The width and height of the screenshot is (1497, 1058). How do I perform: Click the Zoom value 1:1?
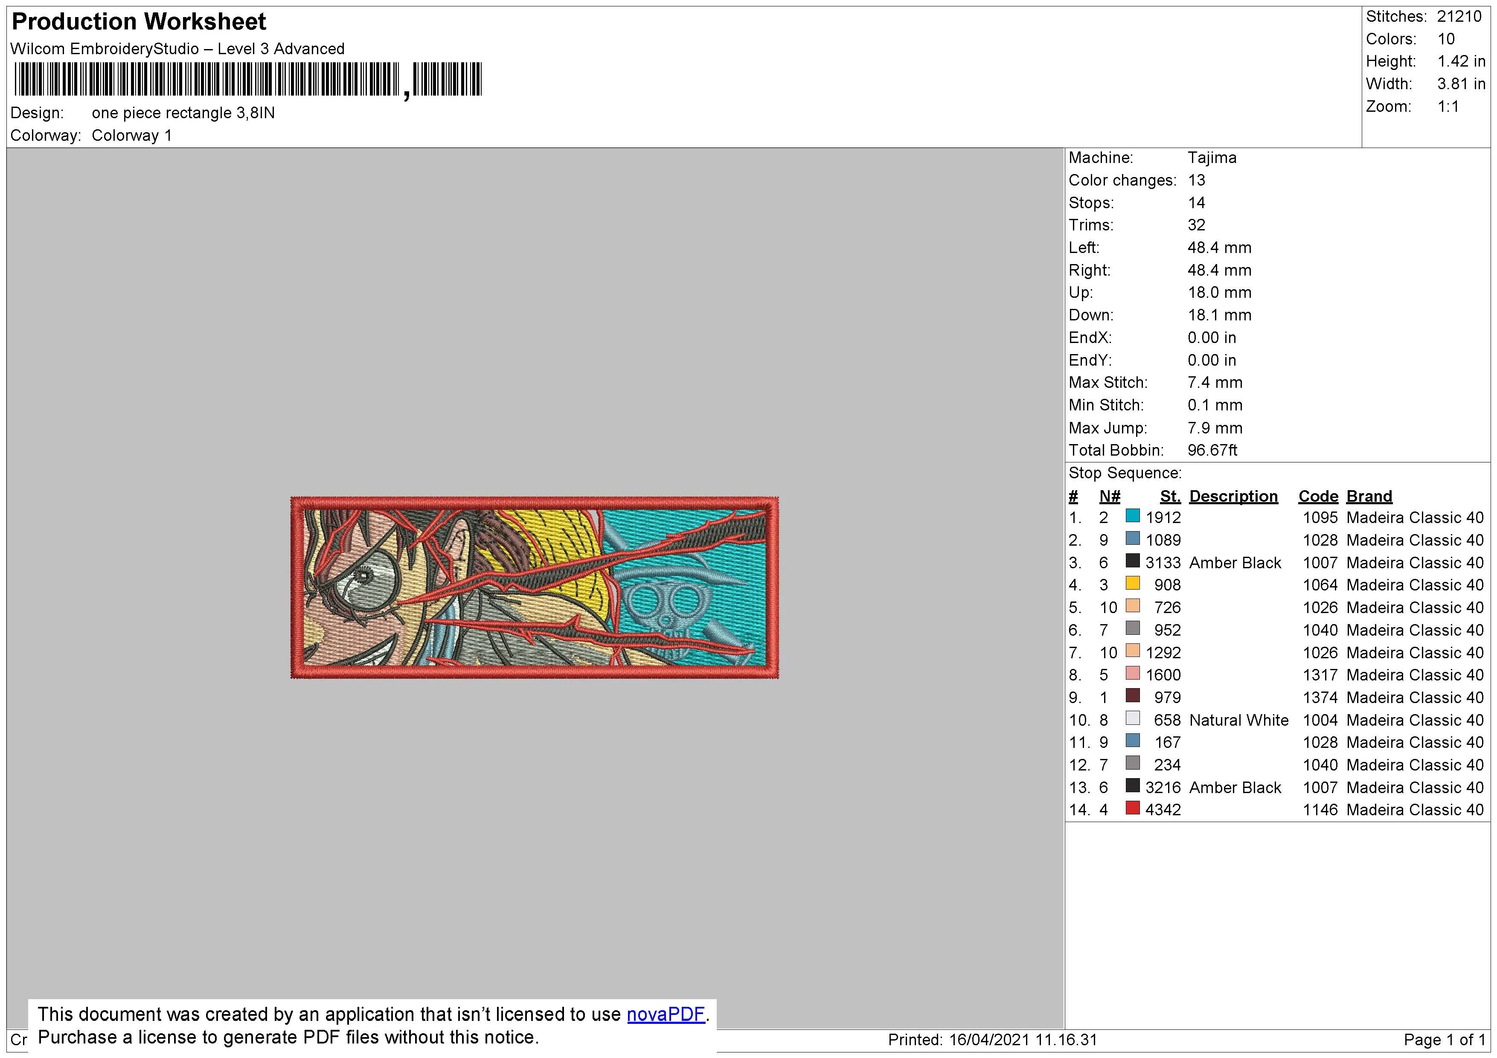pos(1448,106)
